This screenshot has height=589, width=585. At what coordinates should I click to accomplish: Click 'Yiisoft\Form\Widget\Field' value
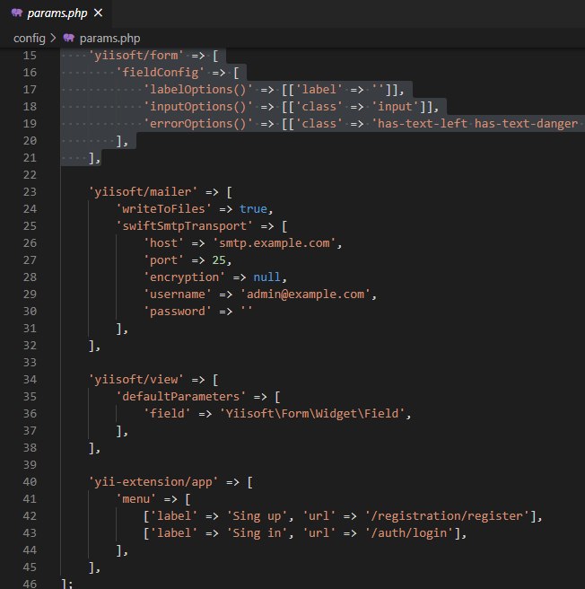[x=312, y=414]
